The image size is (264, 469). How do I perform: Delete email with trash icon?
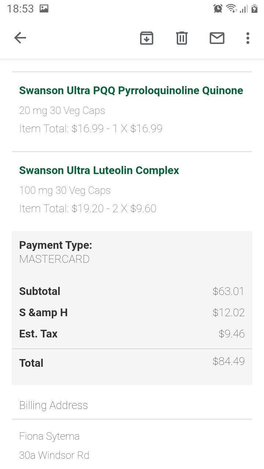click(182, 38)
